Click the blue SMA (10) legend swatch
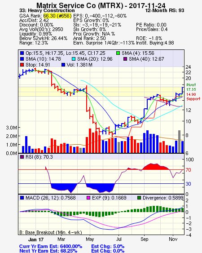The width and height of the screenshot is (202, 253). pos(22,59)
